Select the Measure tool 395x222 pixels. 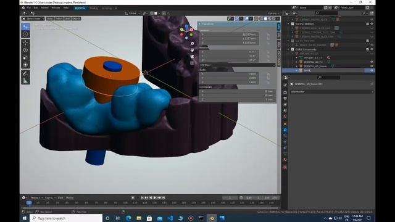click(25, 81)
